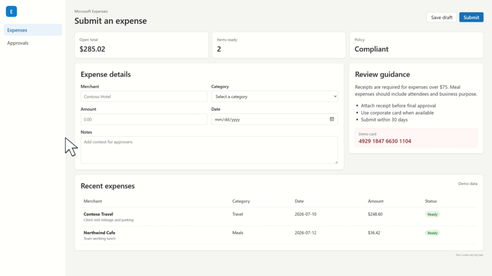492x276 pixels.
Task: Click the Review guidance heading
Action: pos(382,74)
